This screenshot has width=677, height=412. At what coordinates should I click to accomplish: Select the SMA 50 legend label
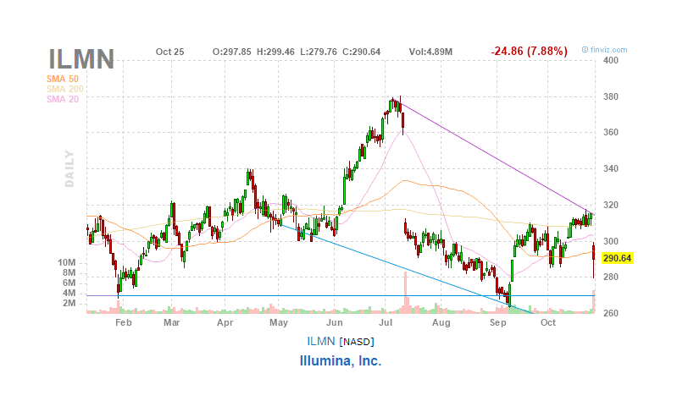(64, 79)
